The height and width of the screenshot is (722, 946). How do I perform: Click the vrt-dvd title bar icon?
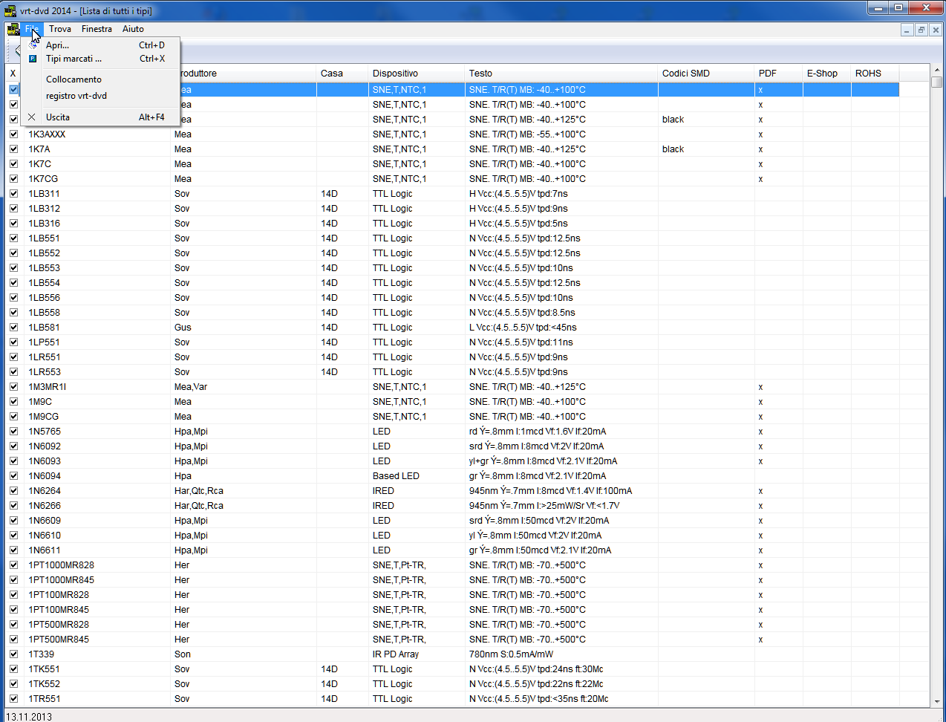[10, 10]
